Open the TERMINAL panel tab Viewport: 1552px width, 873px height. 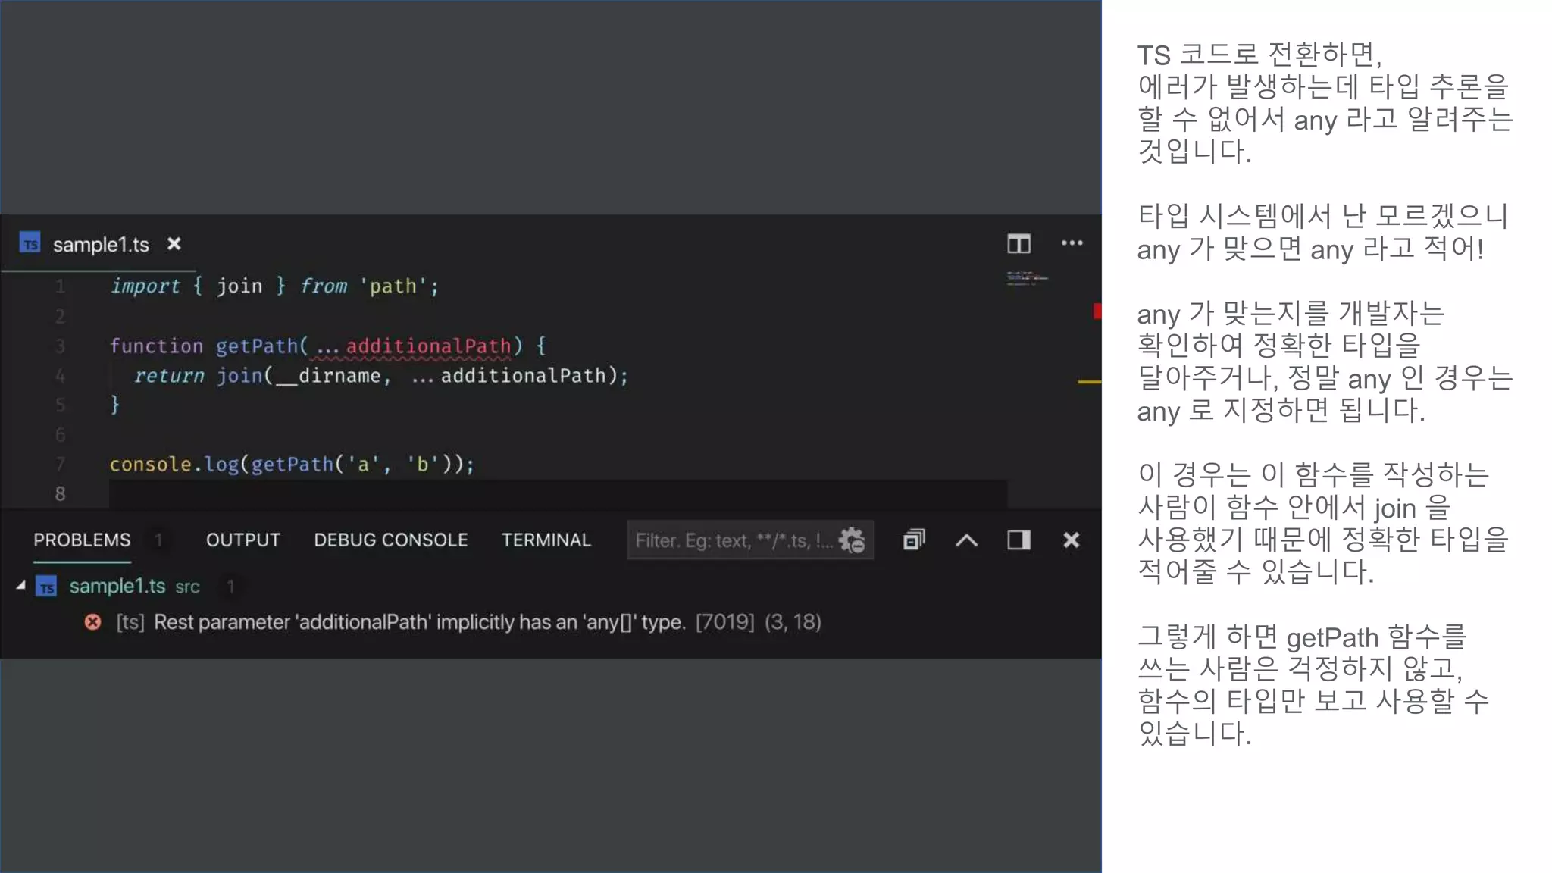coord(546,540)
